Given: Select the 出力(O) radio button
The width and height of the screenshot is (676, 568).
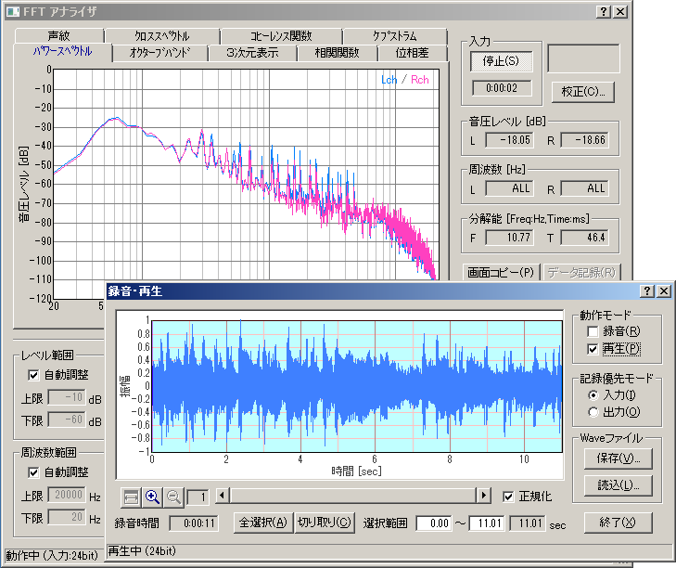Looking at the screenshot, I should (x=593, y=412).
